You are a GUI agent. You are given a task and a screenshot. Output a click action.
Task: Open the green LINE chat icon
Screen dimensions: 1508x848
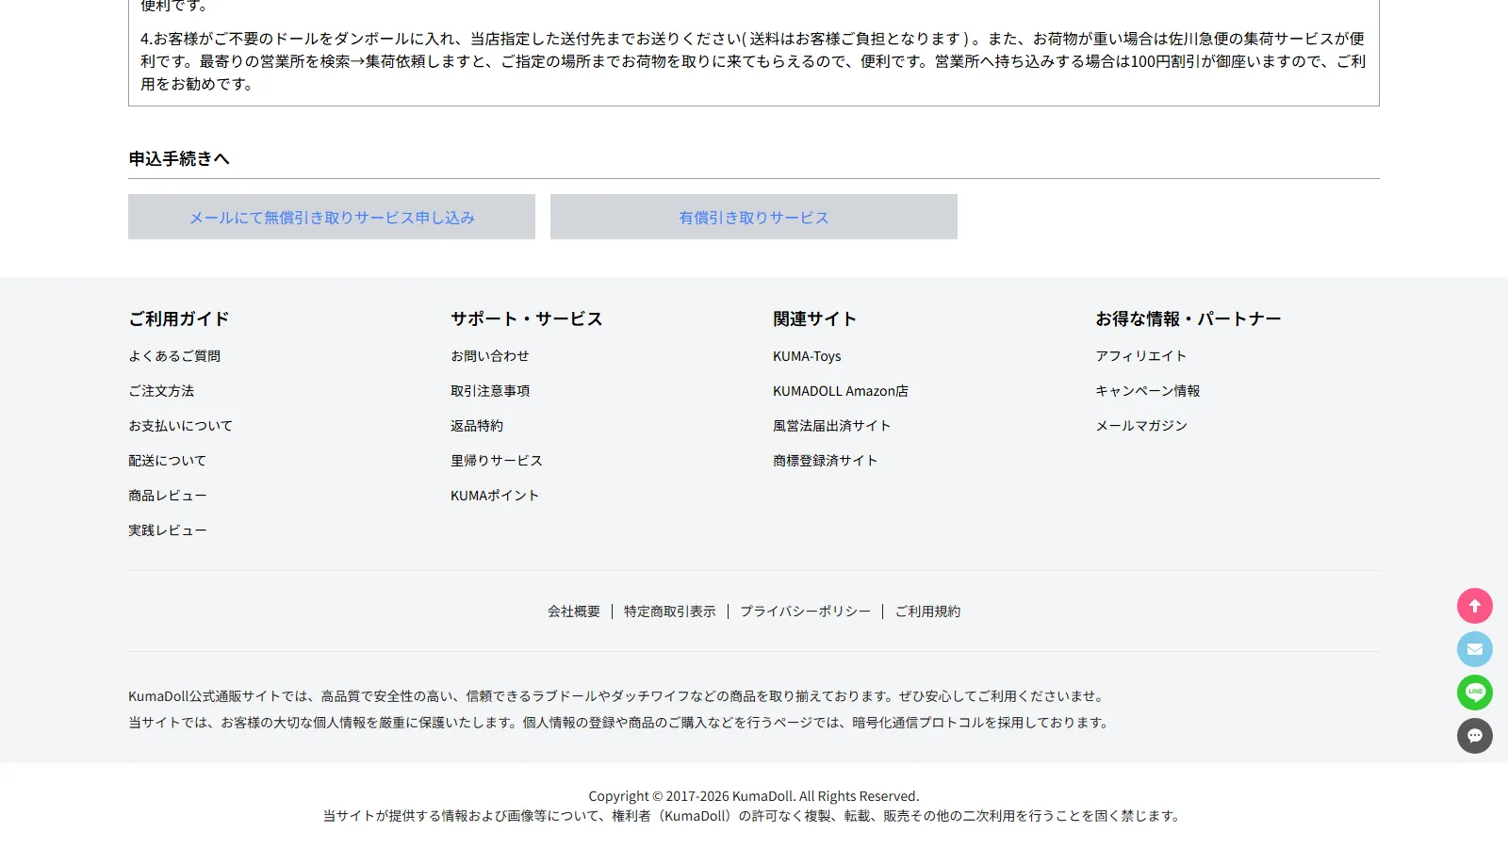click(x=1475, y=693)
